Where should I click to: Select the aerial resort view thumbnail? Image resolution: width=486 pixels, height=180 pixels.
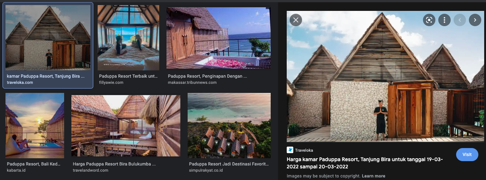(x=229, y=125)
